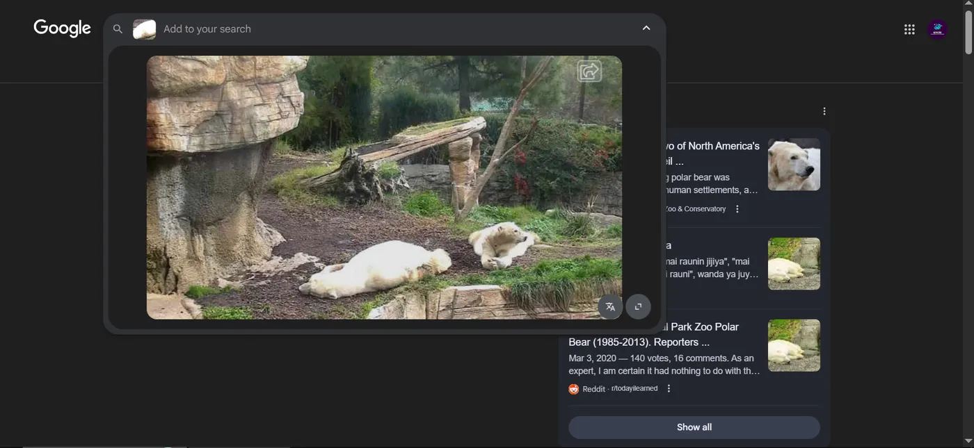Click the share icon on the polar bear image
Screen dimensions: 974x448
(x=589, y=71)
